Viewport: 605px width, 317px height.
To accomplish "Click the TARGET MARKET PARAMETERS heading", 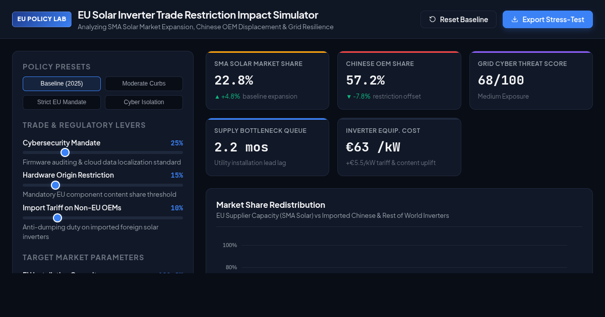I will tap(83, 257).
